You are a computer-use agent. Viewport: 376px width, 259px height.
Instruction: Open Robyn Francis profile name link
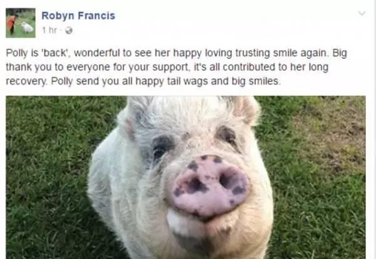click(78, 16)
